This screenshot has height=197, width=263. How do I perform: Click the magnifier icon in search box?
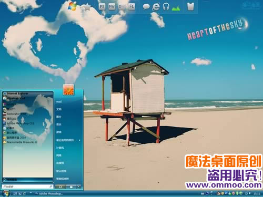point(51,186)
